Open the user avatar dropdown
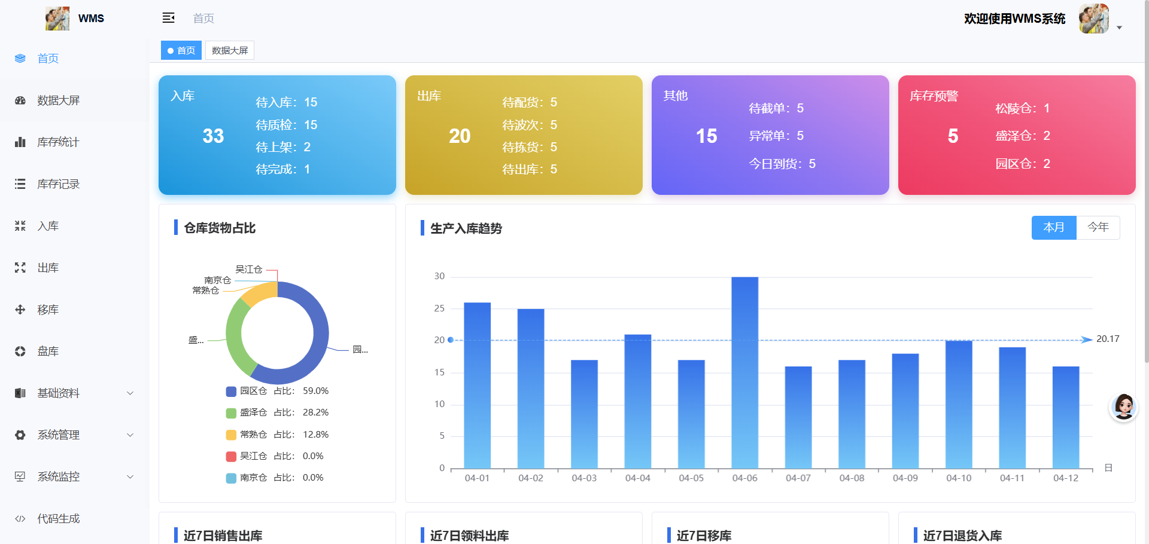Screen dimensions: 1149x544 click(x=1094, y=19)
